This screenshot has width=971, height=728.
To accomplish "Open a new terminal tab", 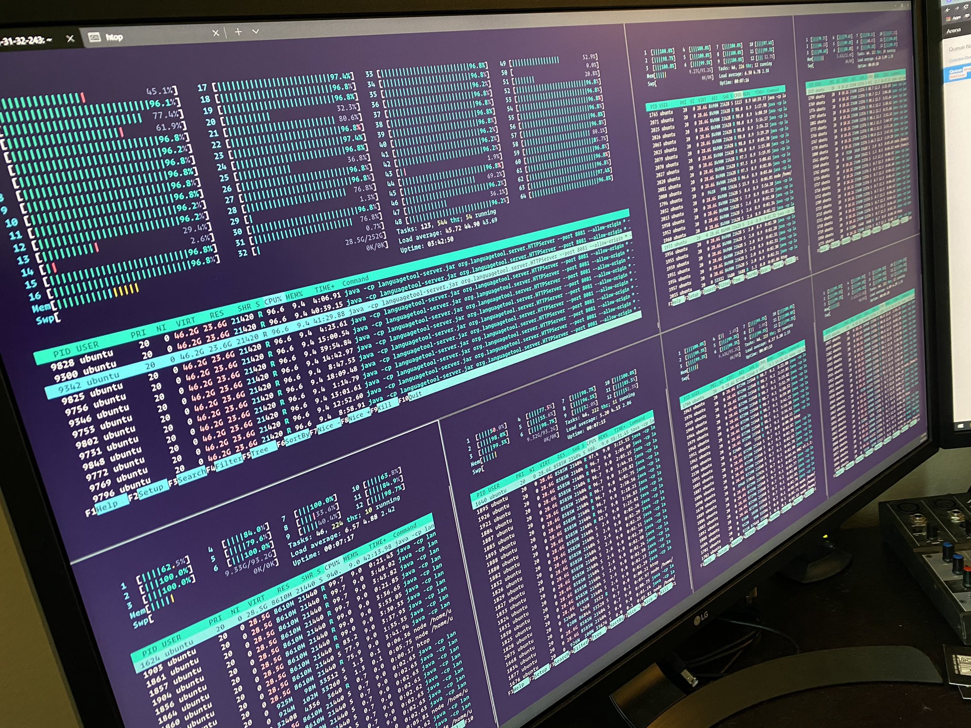I will click(x=238, y=32).
